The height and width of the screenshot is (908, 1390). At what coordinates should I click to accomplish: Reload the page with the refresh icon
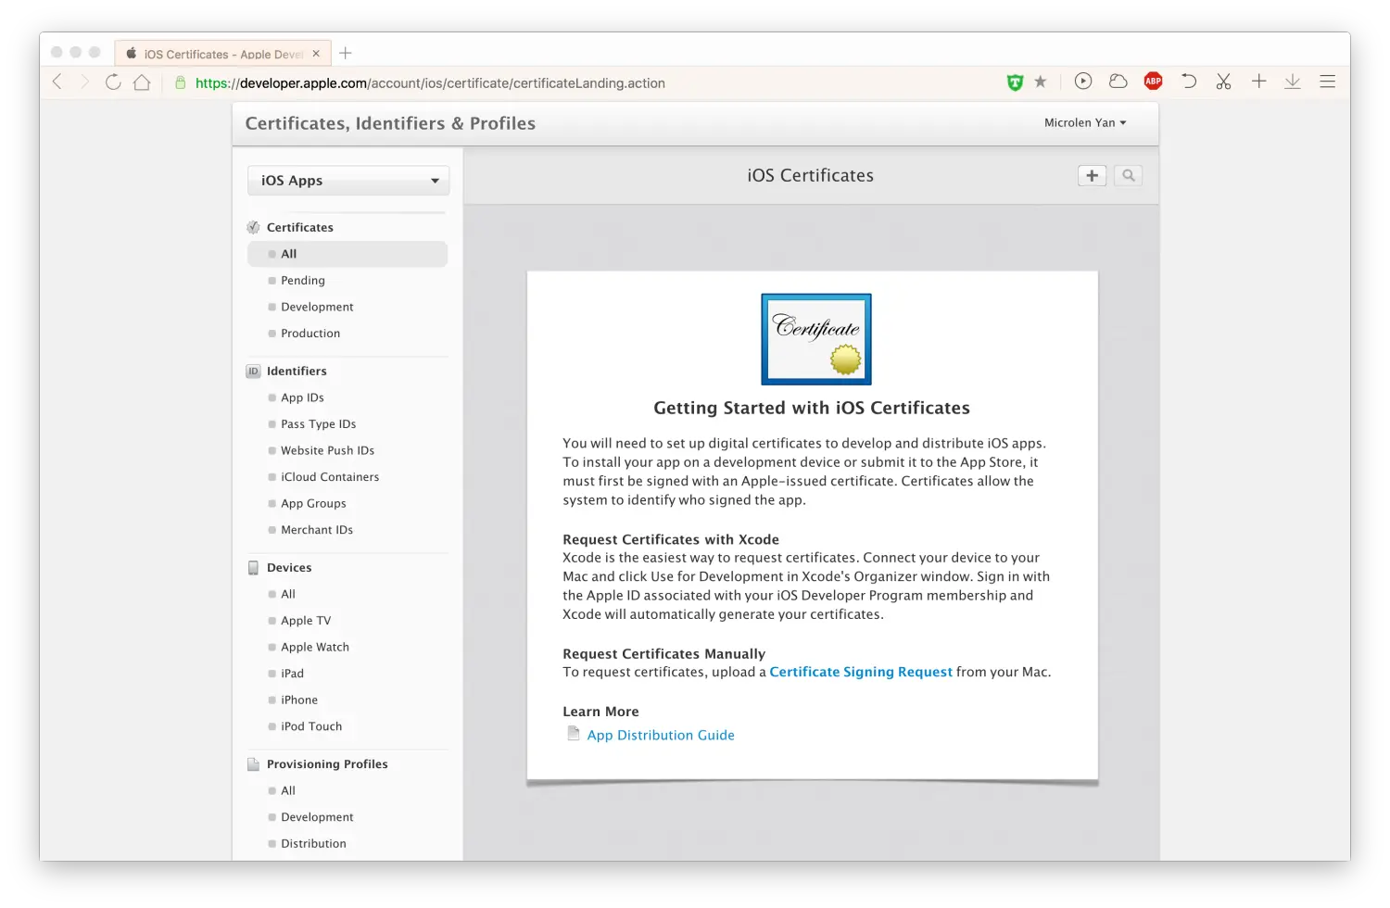[x=113, y=82]
